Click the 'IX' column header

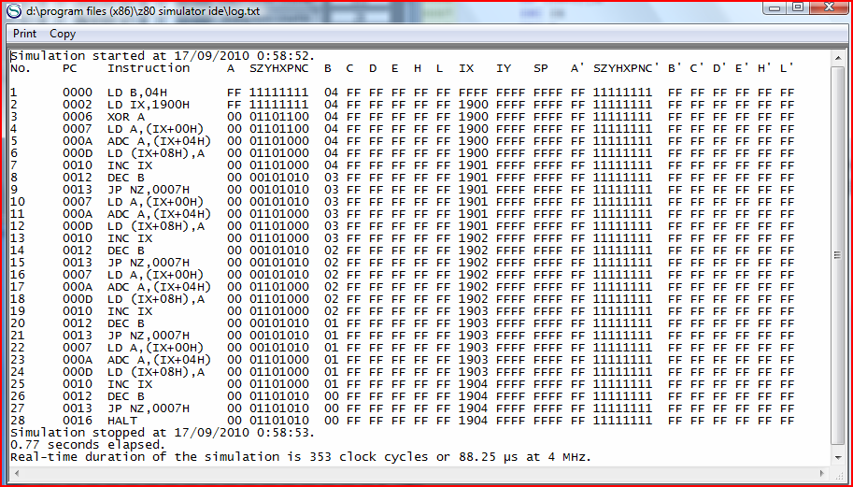pyautogui.click(x=466, y=68)
